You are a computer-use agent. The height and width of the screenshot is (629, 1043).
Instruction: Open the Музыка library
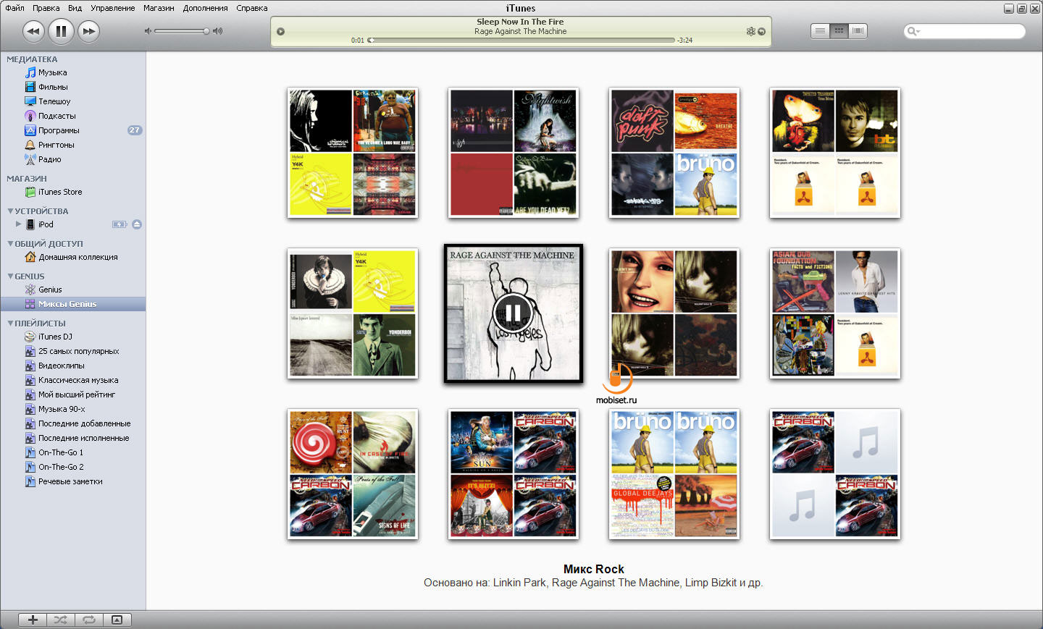click(x=52, y=72)
